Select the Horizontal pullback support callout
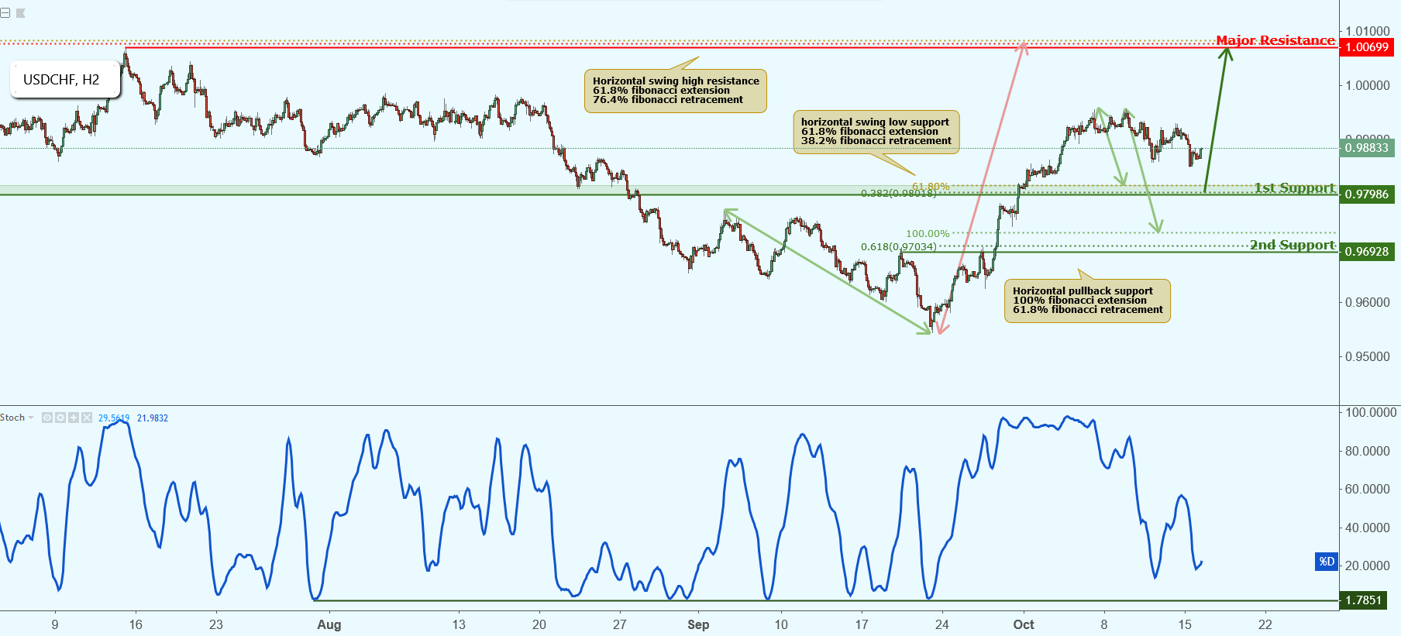This screenshot has height=636, width=1401. 1087,301
